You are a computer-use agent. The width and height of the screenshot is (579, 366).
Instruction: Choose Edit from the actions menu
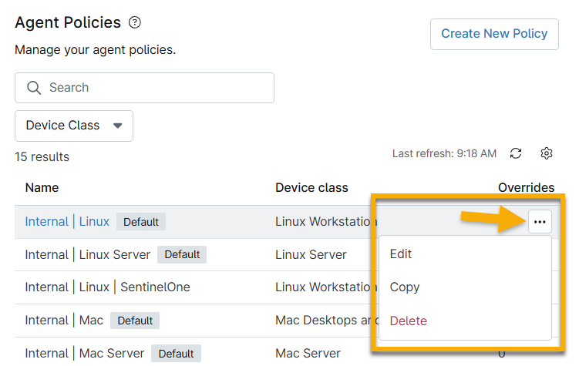point(401,254)
